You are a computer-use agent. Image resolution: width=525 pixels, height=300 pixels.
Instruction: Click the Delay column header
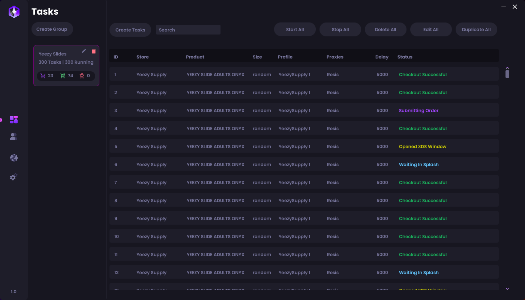coord(382,57)
